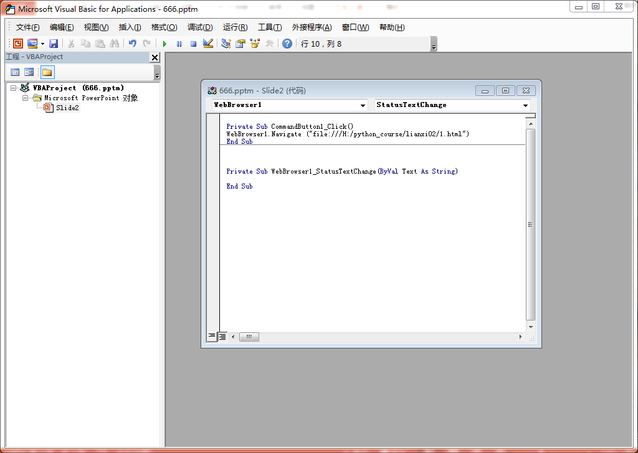Click the Break pause icon
This screenshot has width=638, height=453.
(x=179, y=44)
